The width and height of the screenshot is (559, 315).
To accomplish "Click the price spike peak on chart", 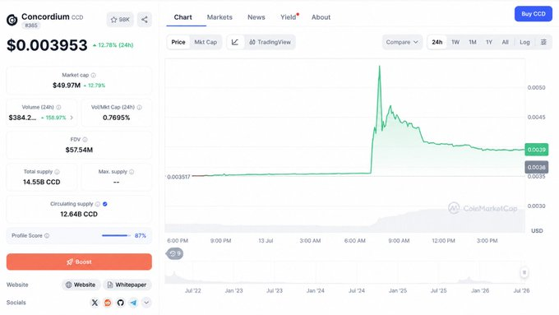I will click(379, 67).
